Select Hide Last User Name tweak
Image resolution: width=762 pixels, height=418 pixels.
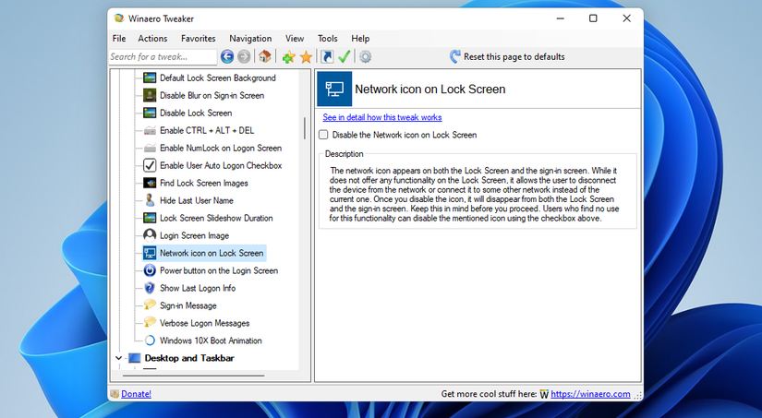point(197,200)
